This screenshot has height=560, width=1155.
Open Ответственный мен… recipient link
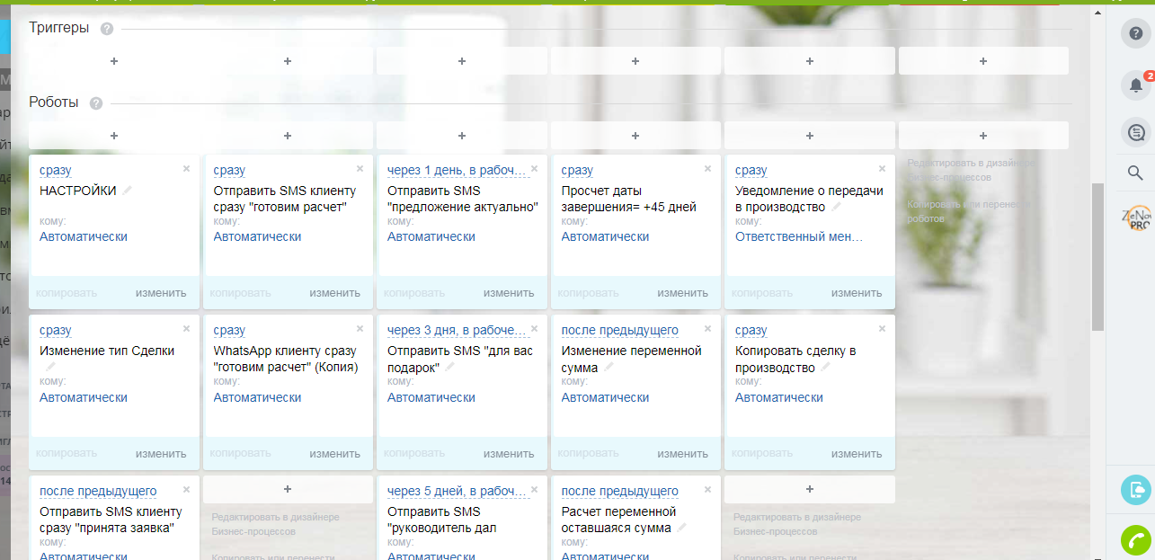pos(799,237)
